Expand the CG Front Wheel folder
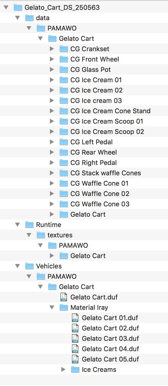Viewport: 168px width, 386px height. click(x=52, y=59)
